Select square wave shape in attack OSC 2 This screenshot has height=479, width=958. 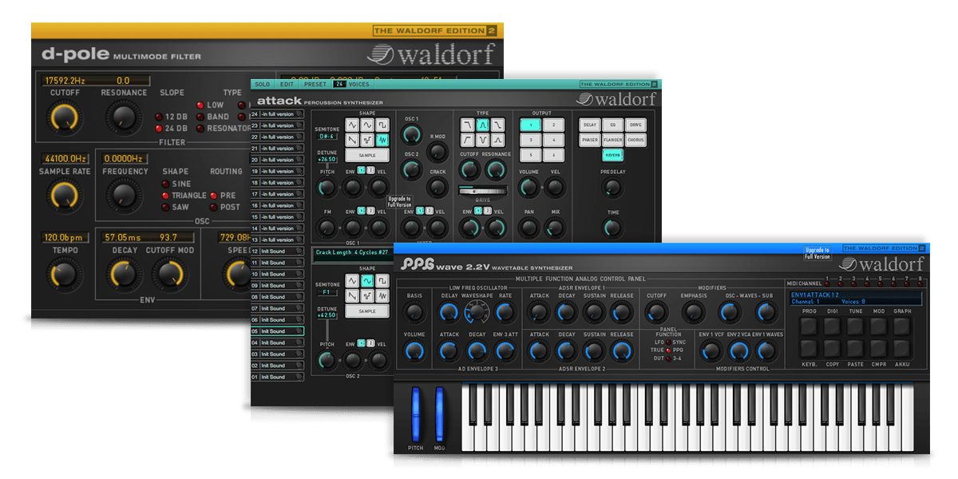coord(382,281)
